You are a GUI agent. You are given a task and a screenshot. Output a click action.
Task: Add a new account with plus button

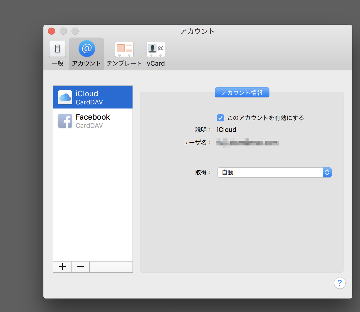pos(62,267)
